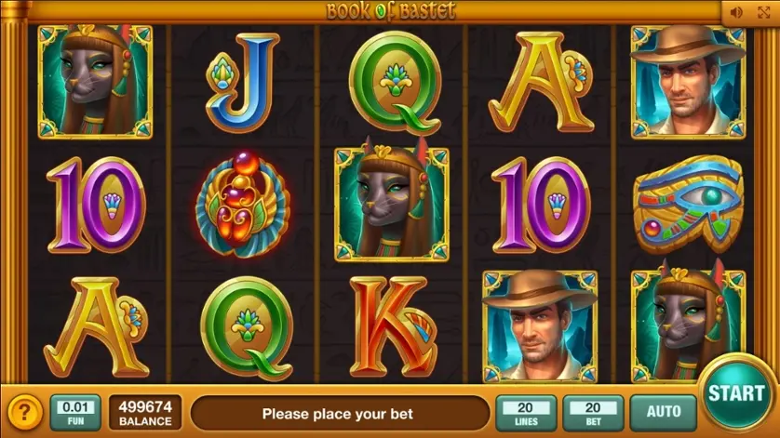Click the Book of Bastet title
Viewport: 780px width, 438px height.
click(x=391, y=11)
